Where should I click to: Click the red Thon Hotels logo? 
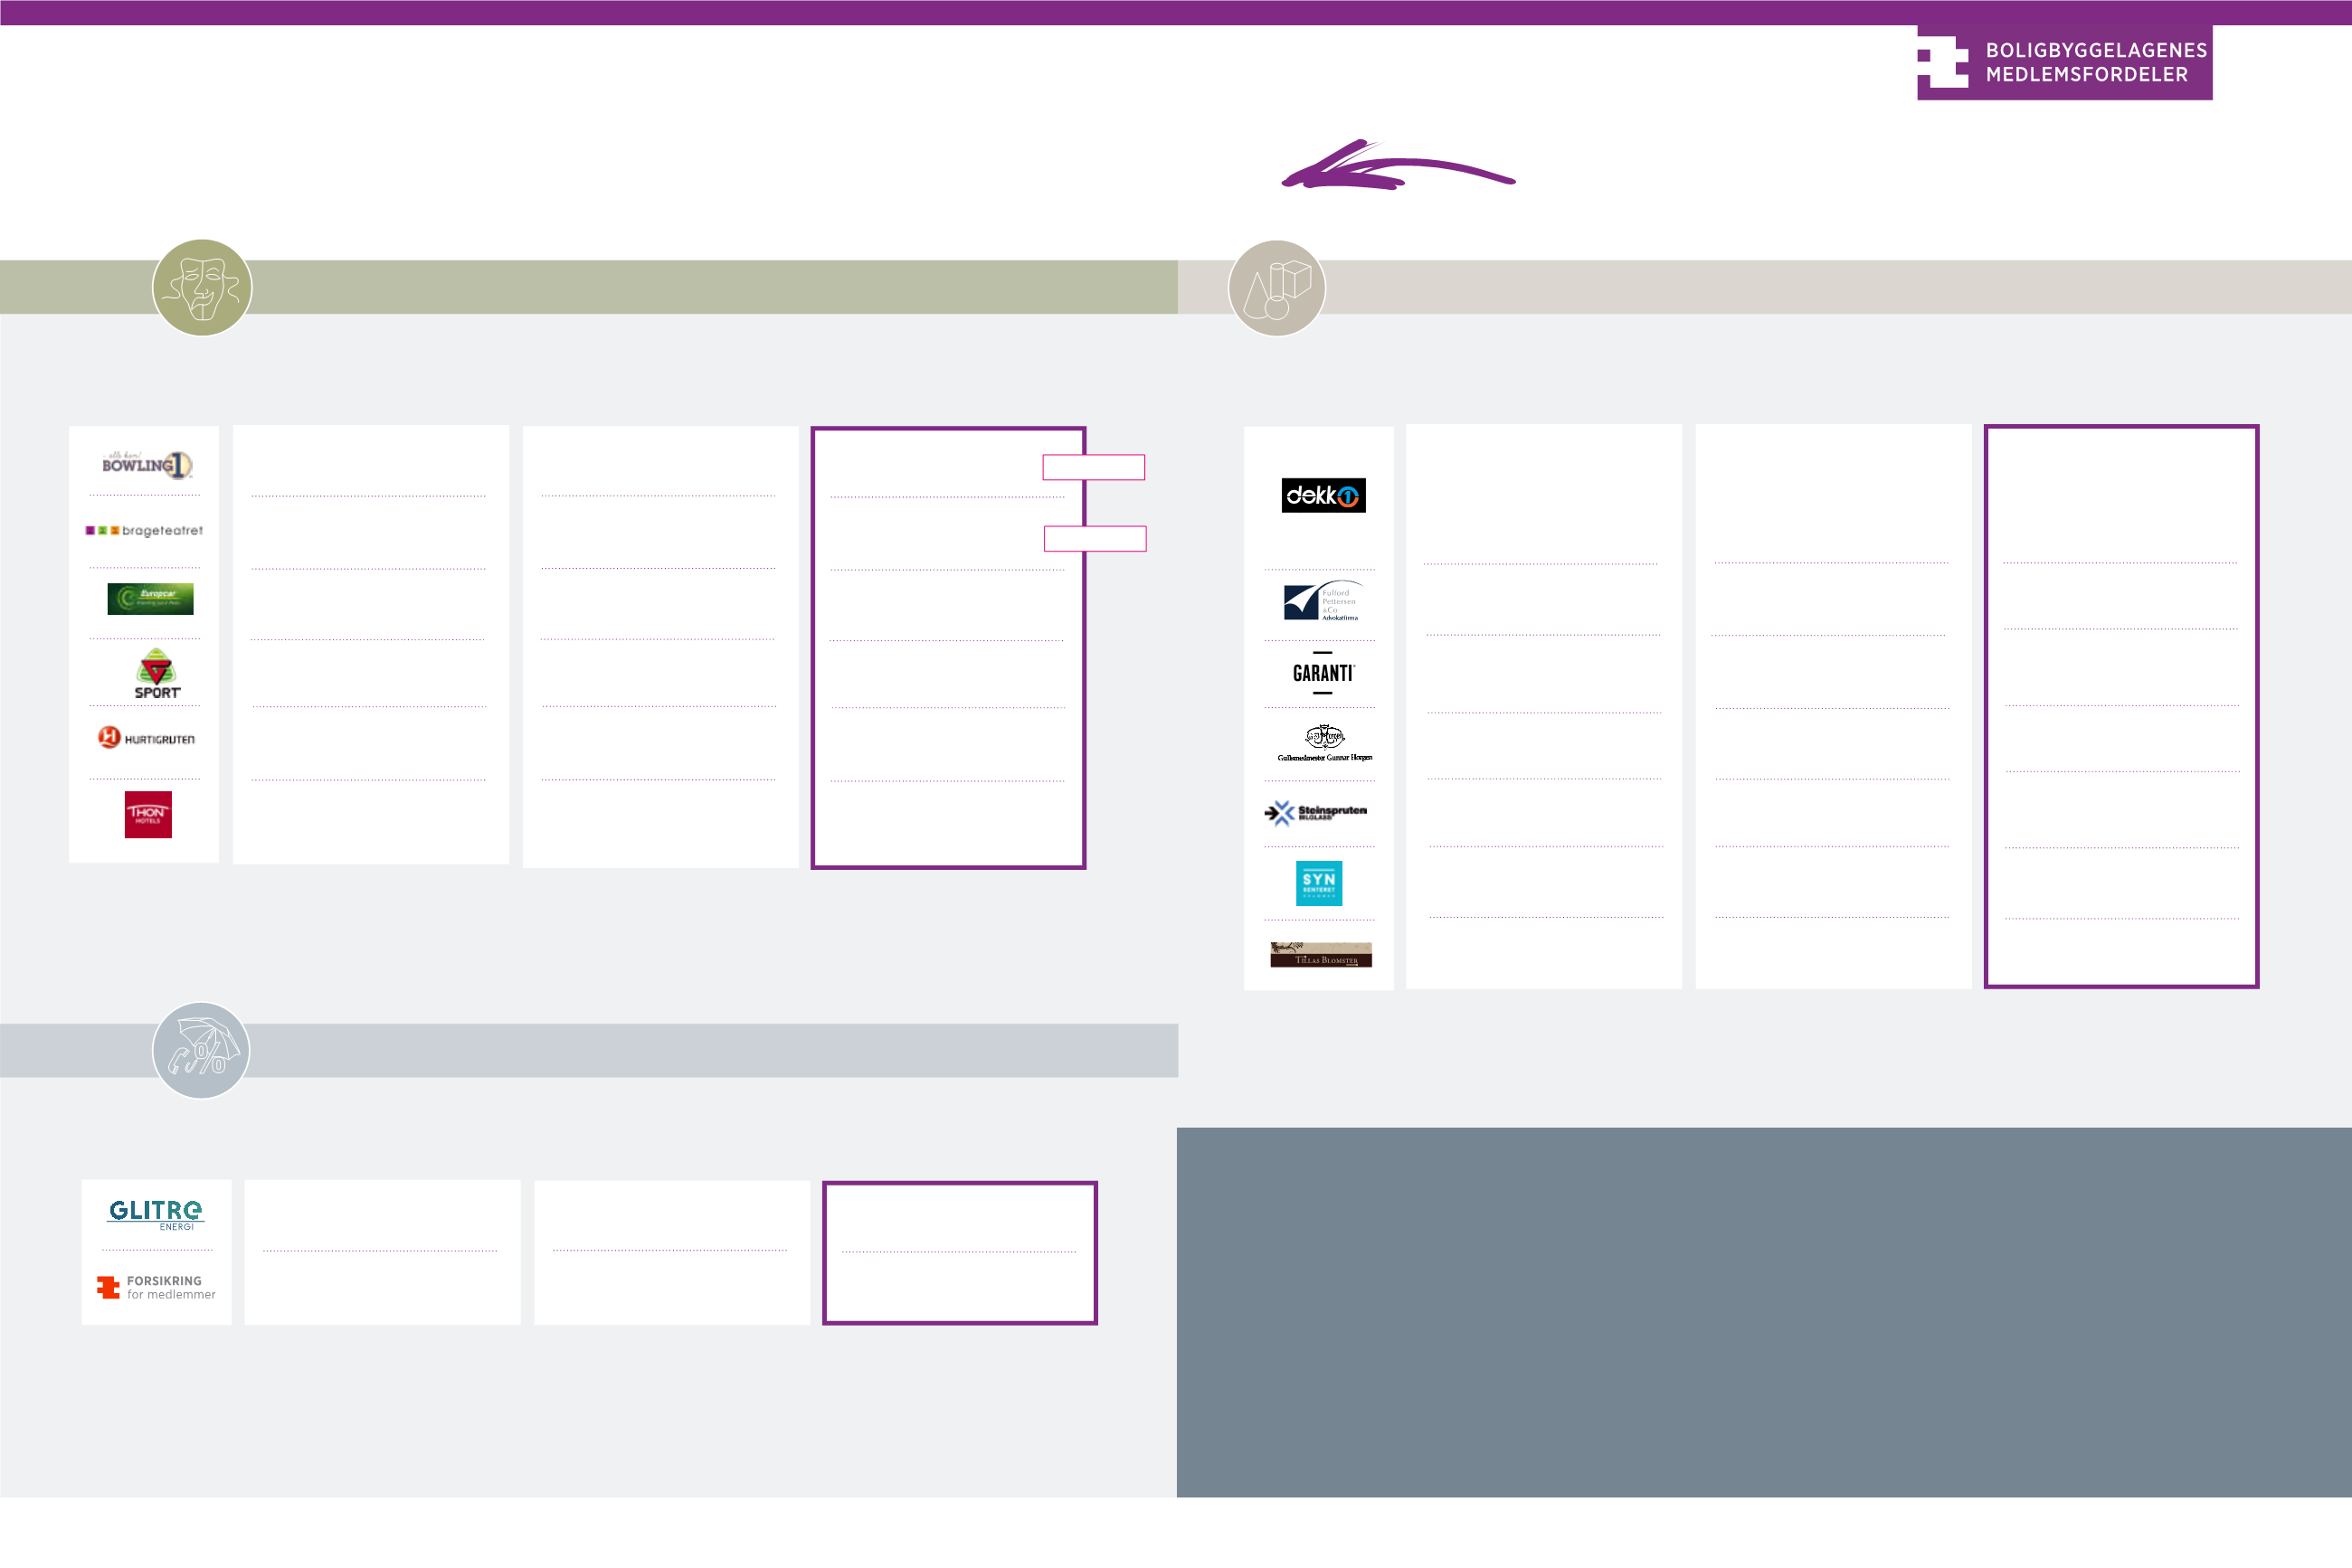(x=148, y=814)
